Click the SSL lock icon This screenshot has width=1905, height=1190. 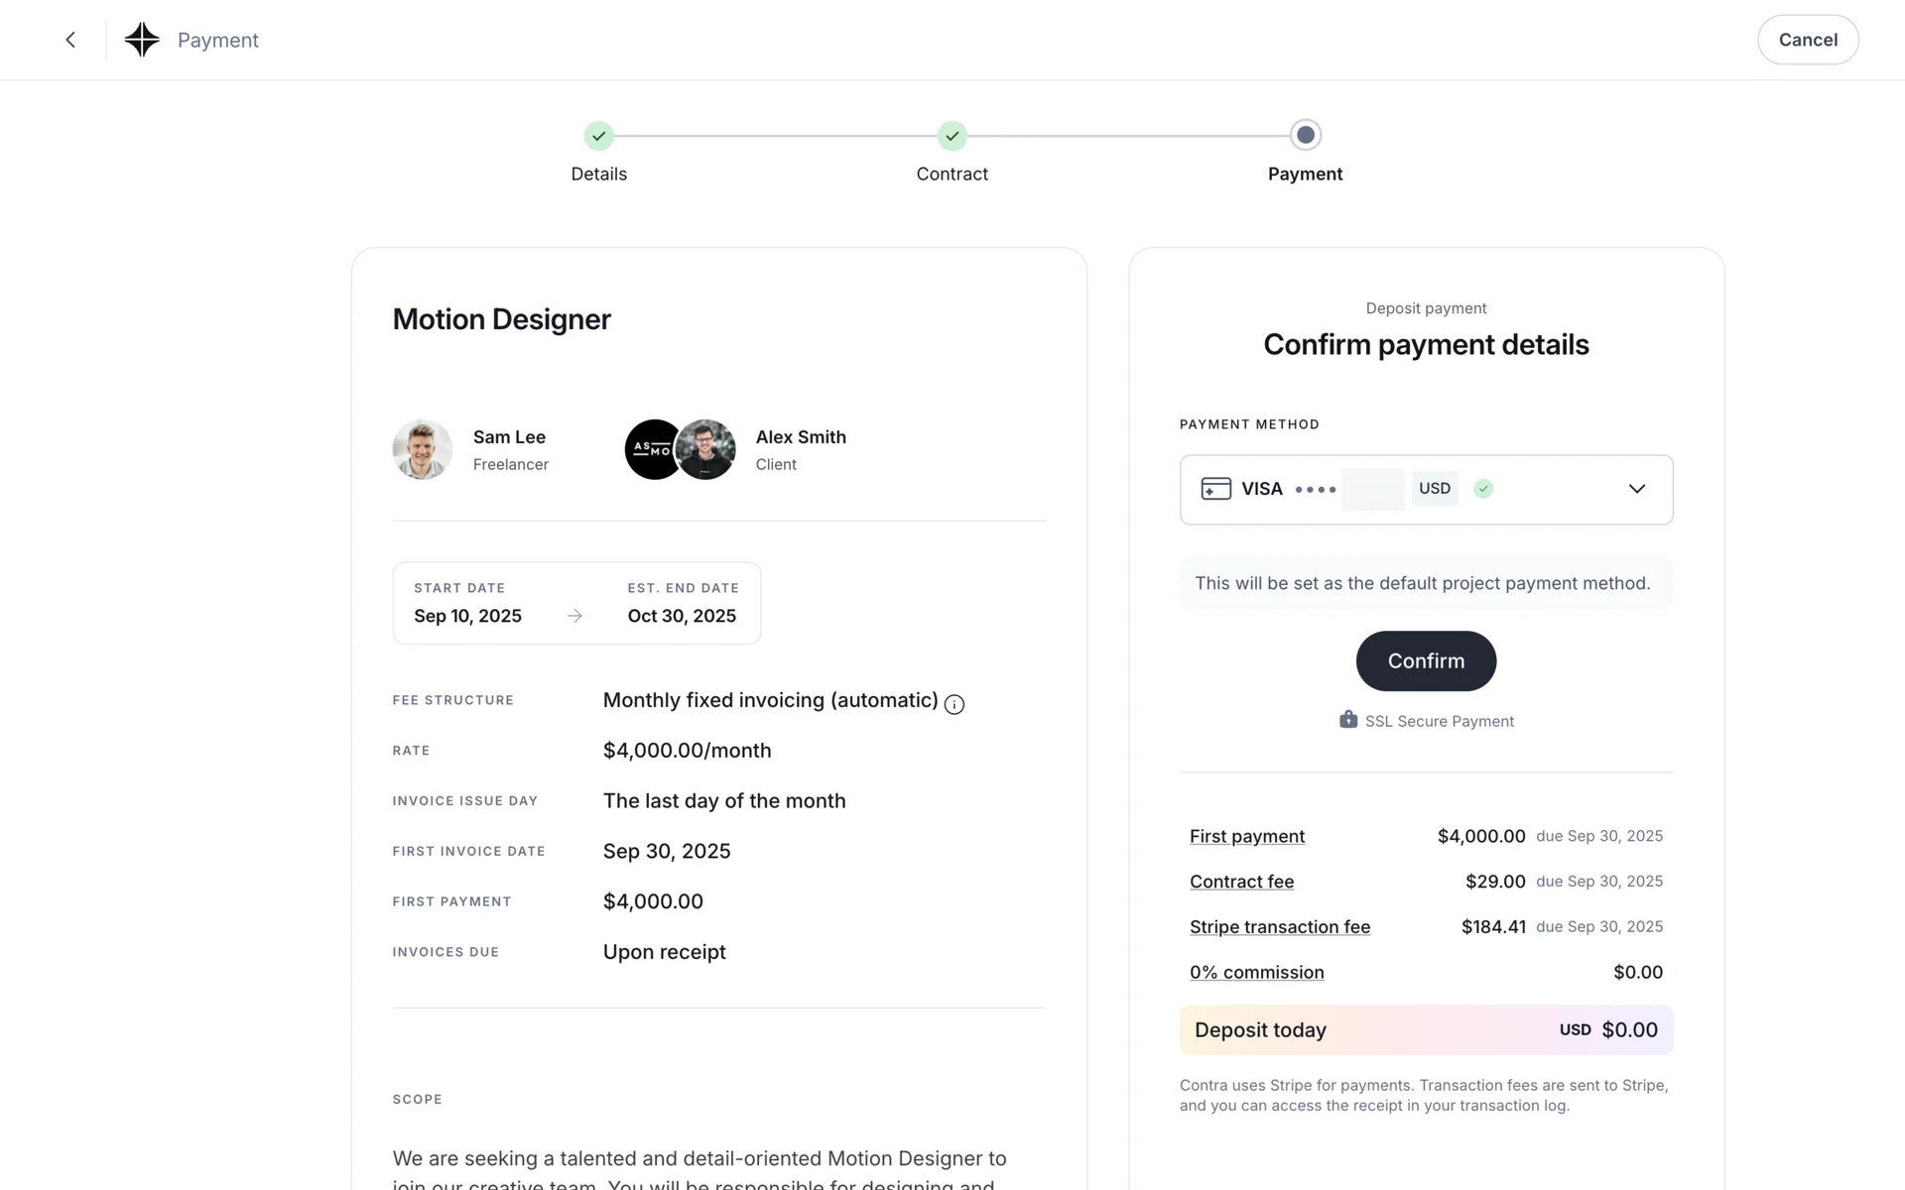click(1348, 720)
